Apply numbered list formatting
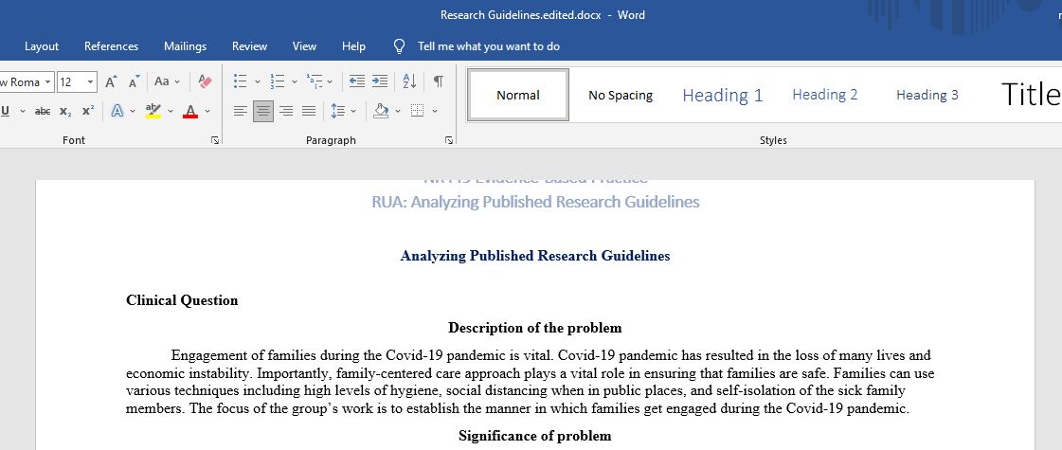 (277, 81)
